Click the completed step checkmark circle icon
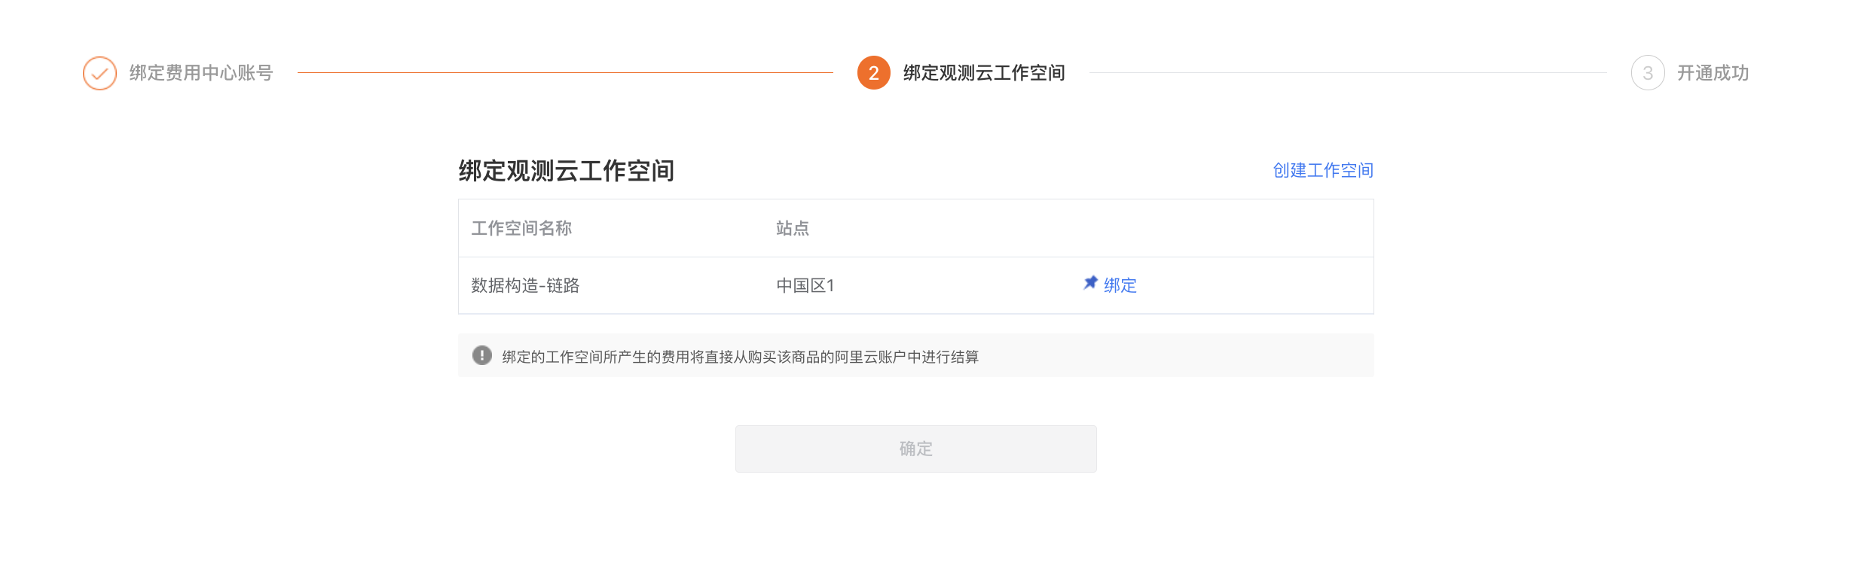 coord(99,73)
